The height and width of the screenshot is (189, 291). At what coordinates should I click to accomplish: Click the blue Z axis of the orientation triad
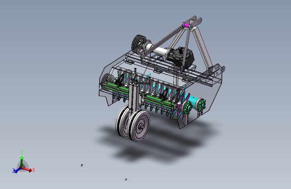(18, 170)
